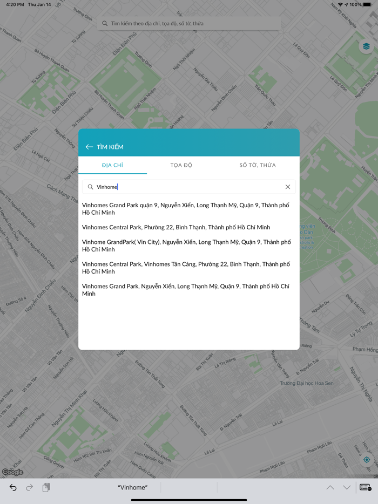Switch to the ĐỊA CHỈ tab
The height and width of the screenshot is (504, 378).
tap(113, 165)
